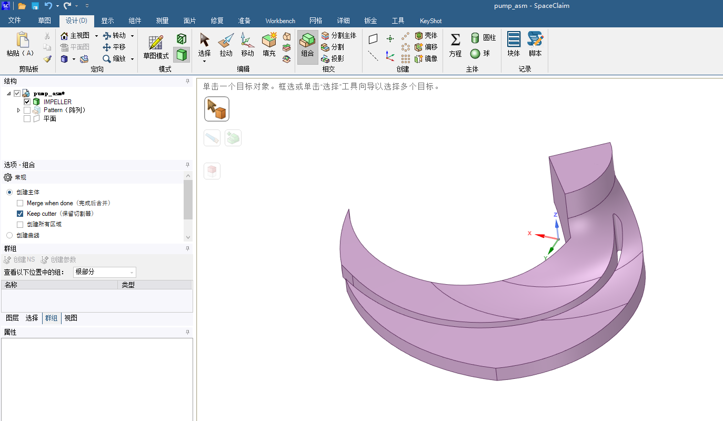Switch to section mode icon in 模式 group
Screen dimensions: 723x421
click(182, 38)
